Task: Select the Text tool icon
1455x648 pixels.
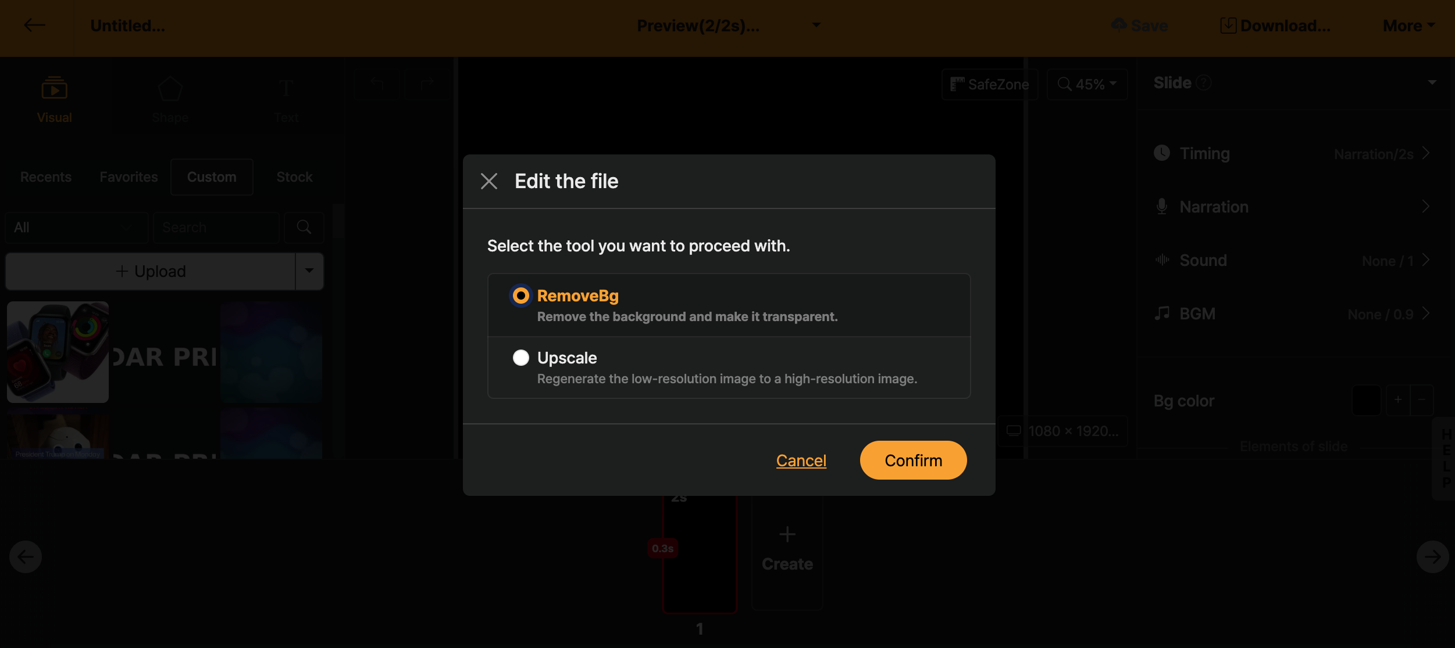Action: [x=286, y=89]
